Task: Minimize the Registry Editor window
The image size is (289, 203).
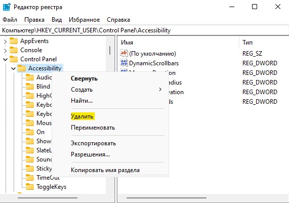Action: pyautogui.click(x=232, y=7)
